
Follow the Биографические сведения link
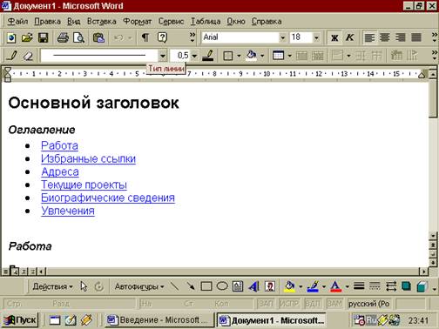pyautogui.click(x=108, y=198)
